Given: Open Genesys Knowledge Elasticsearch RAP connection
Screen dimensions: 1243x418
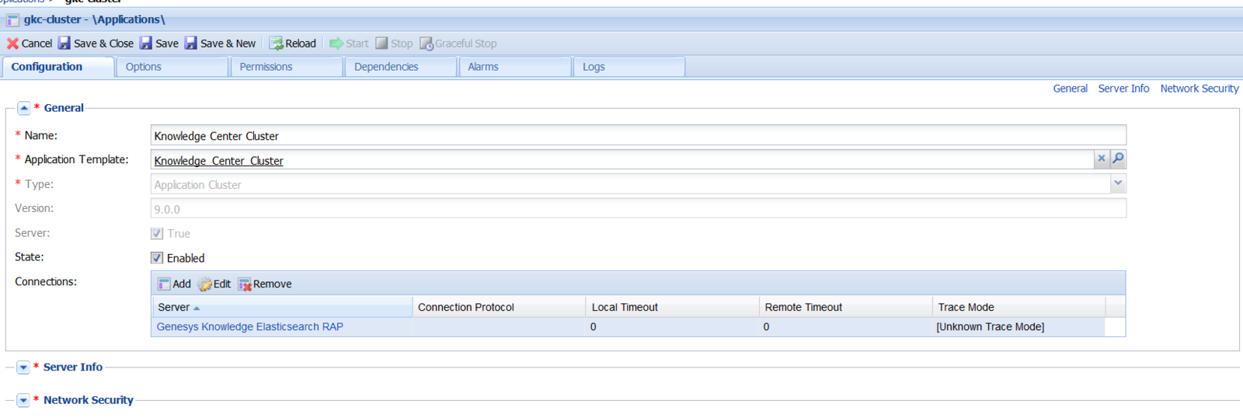Looking at the screenshot, I should 249,327.
